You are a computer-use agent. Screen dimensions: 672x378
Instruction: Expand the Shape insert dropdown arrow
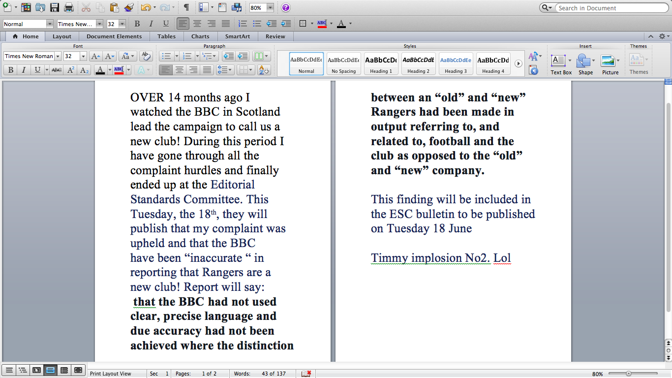click(594, 61)
